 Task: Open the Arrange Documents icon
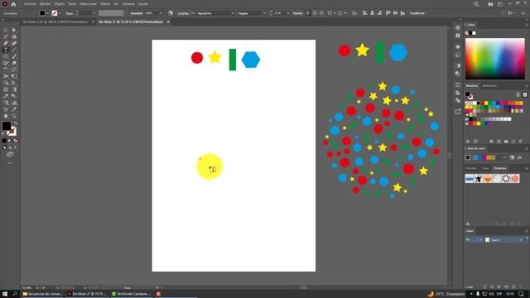coord(490,4)
